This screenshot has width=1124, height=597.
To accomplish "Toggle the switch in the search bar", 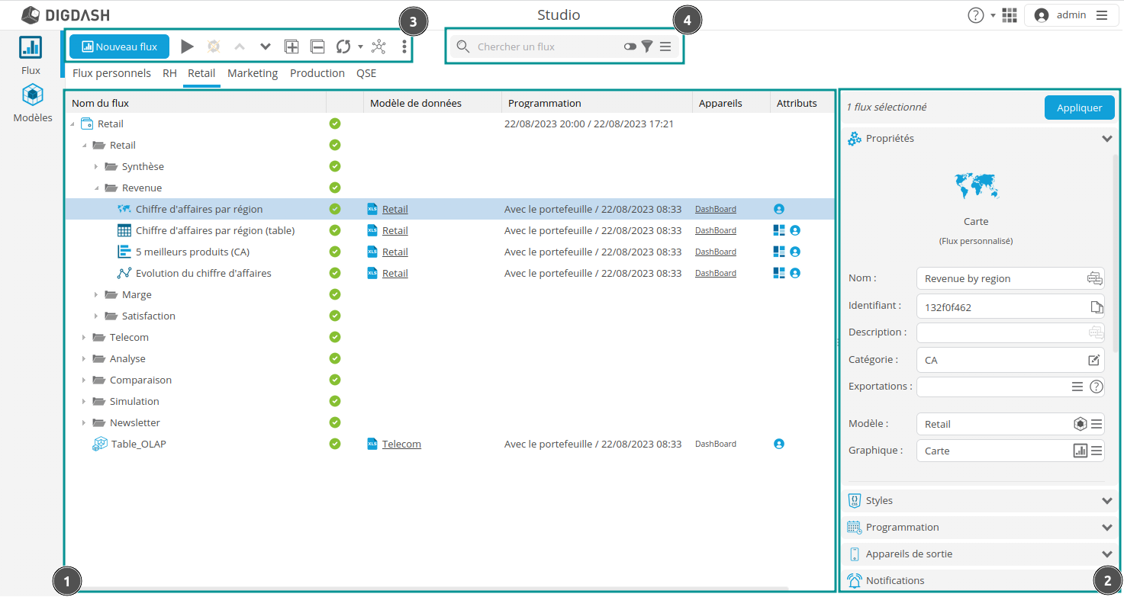I will [630, 47].
